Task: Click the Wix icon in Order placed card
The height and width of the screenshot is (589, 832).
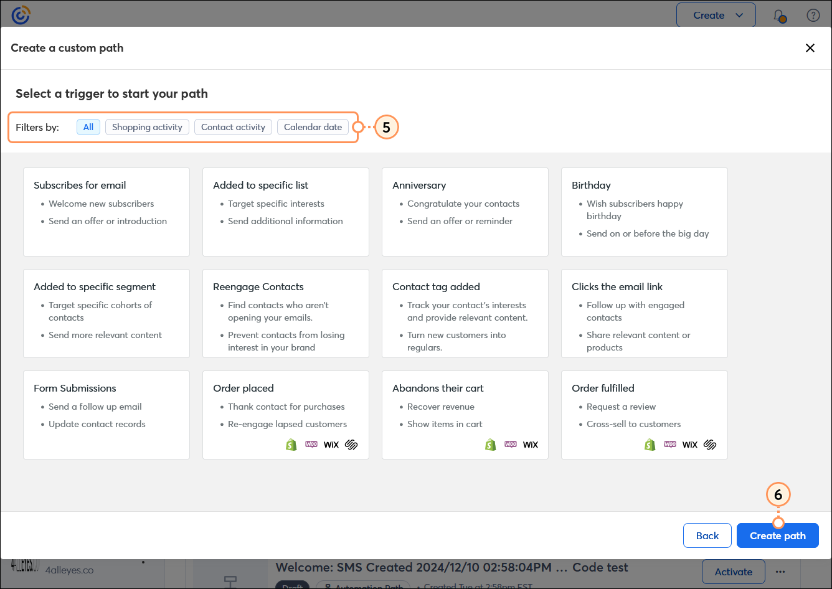Action: pos(331,445)
